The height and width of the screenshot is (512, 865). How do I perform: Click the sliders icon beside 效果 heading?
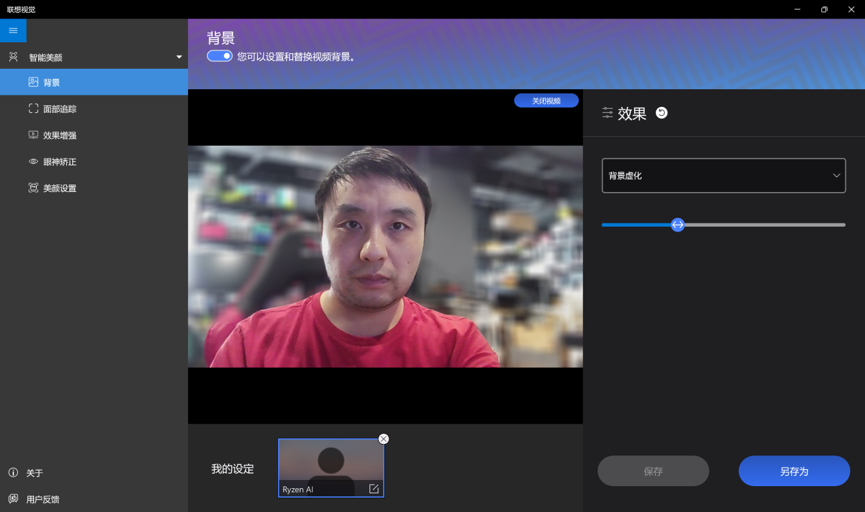607,113
